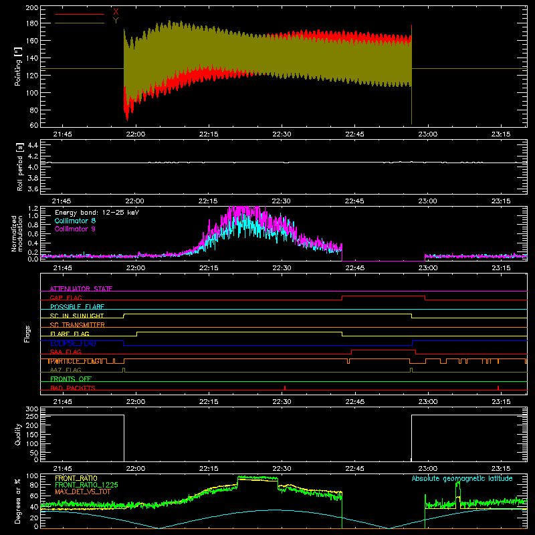Click the 23:15 label under the Quality plot
The height and width of the screenshot is (535, 535).
(501, 469)
